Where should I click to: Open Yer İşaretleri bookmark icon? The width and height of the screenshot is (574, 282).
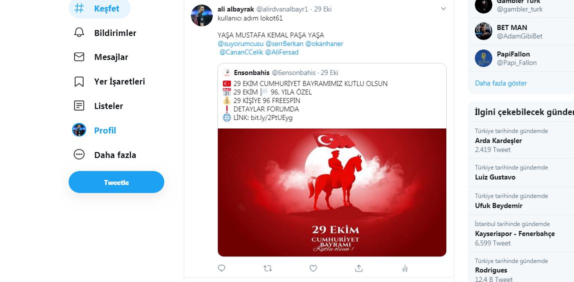79,81
